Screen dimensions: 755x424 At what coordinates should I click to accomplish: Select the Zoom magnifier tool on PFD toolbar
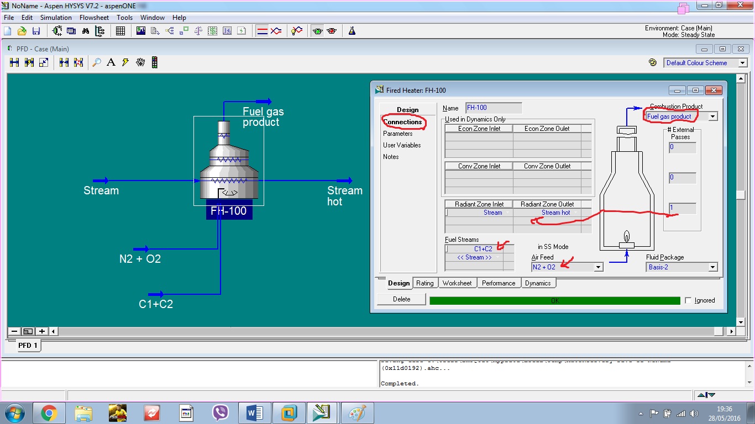pos(97,62)
